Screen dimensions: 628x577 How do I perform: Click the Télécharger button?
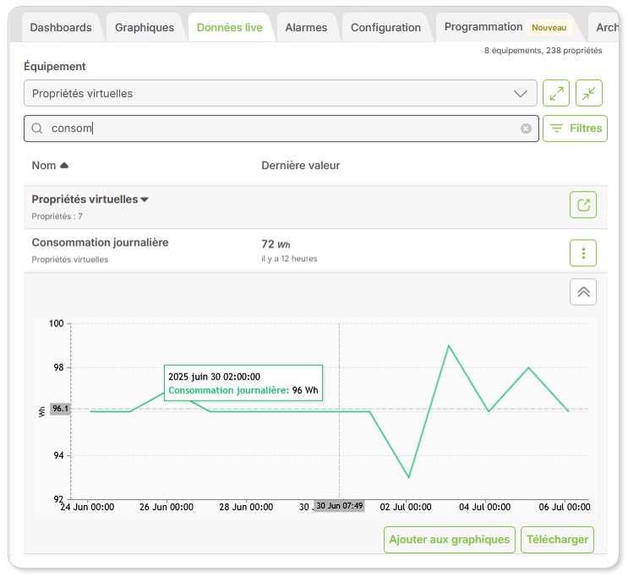click(557, 540)
